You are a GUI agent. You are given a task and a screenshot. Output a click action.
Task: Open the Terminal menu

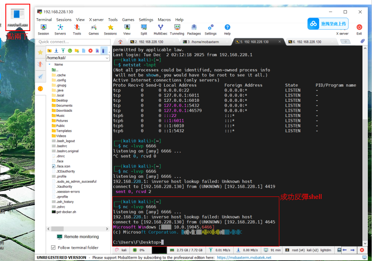tap(44, 20)
